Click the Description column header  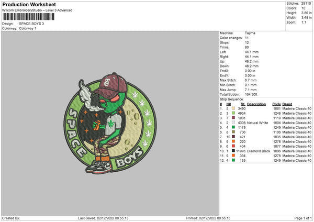pyautogui.click(x=256, y=104)
